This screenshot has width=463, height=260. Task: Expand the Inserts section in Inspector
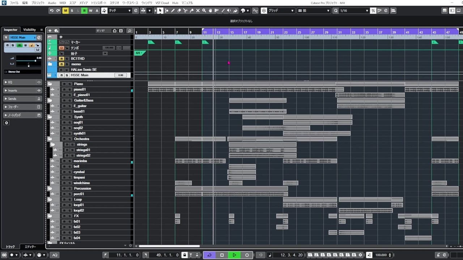pyautogui.click(x=23, y=91)
